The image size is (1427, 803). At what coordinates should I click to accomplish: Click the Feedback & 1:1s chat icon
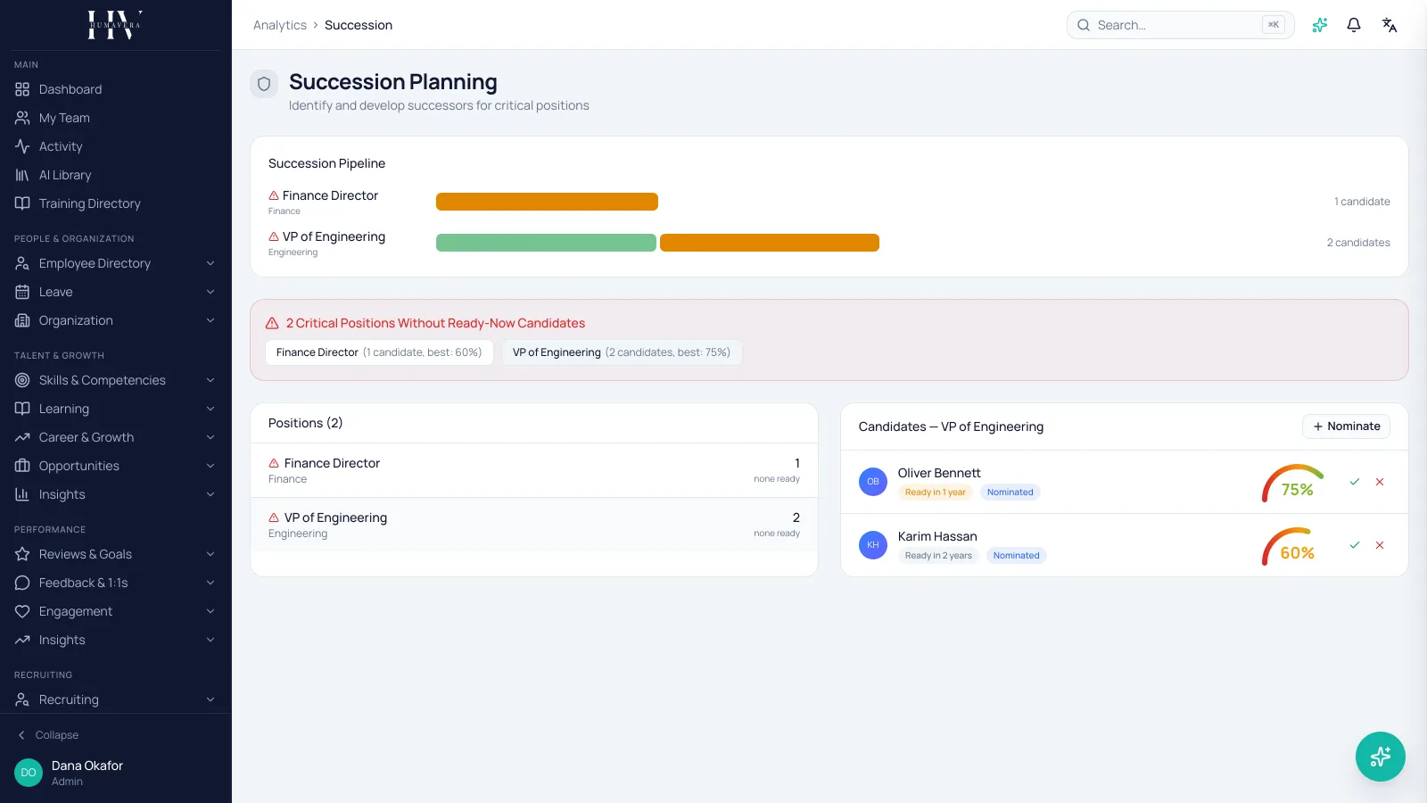[22, 583]
